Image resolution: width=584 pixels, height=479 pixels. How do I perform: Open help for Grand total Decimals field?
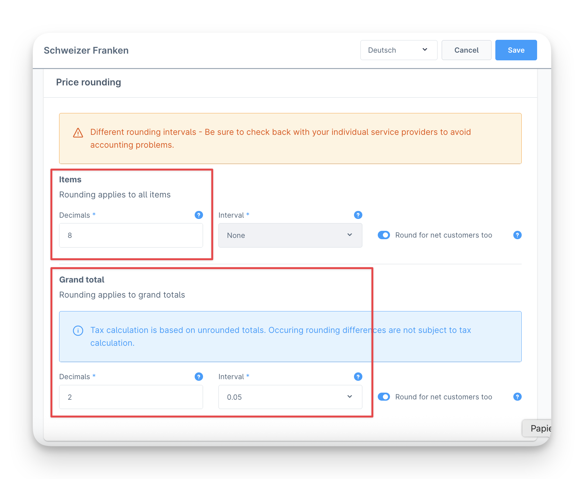pos(199,377)
